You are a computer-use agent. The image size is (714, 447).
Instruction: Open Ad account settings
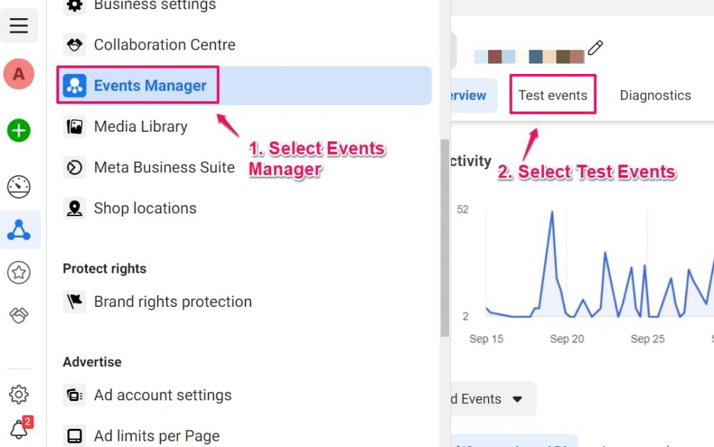tap(162, 395)
